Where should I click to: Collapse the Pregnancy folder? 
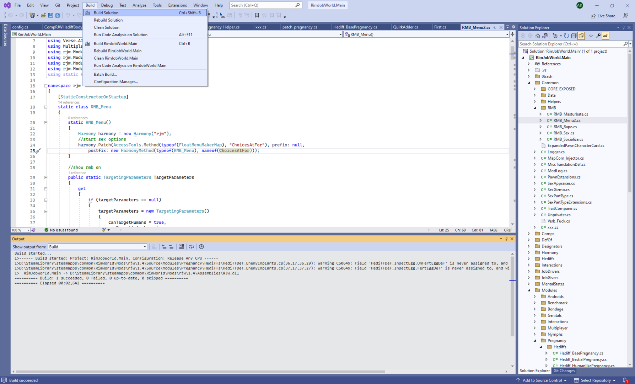[x=535, y=341]
